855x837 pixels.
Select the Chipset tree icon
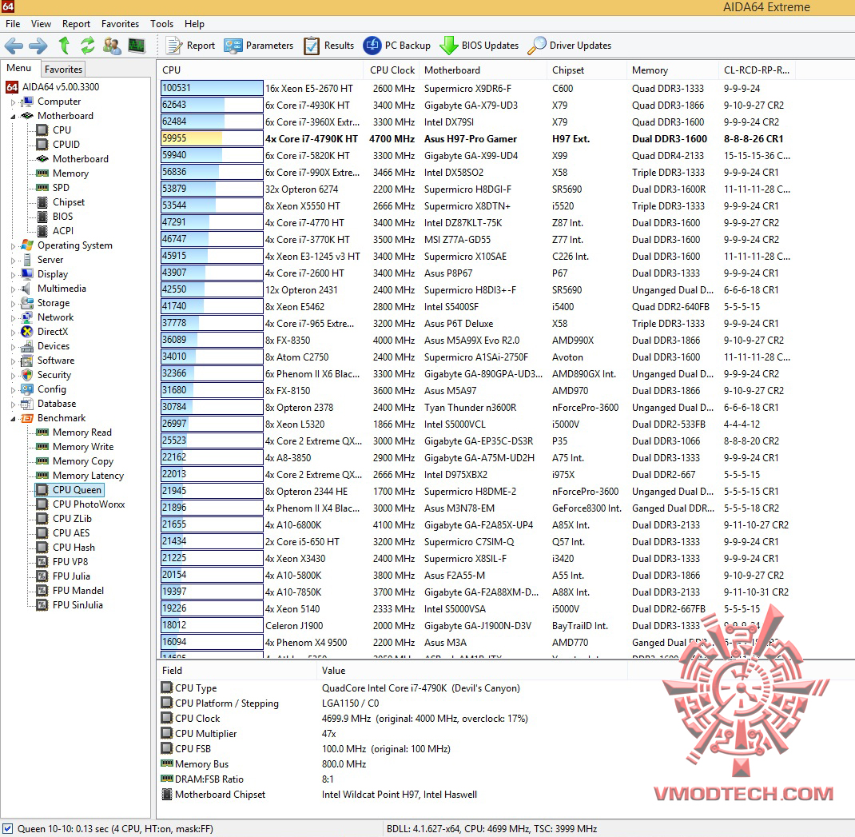42,202
